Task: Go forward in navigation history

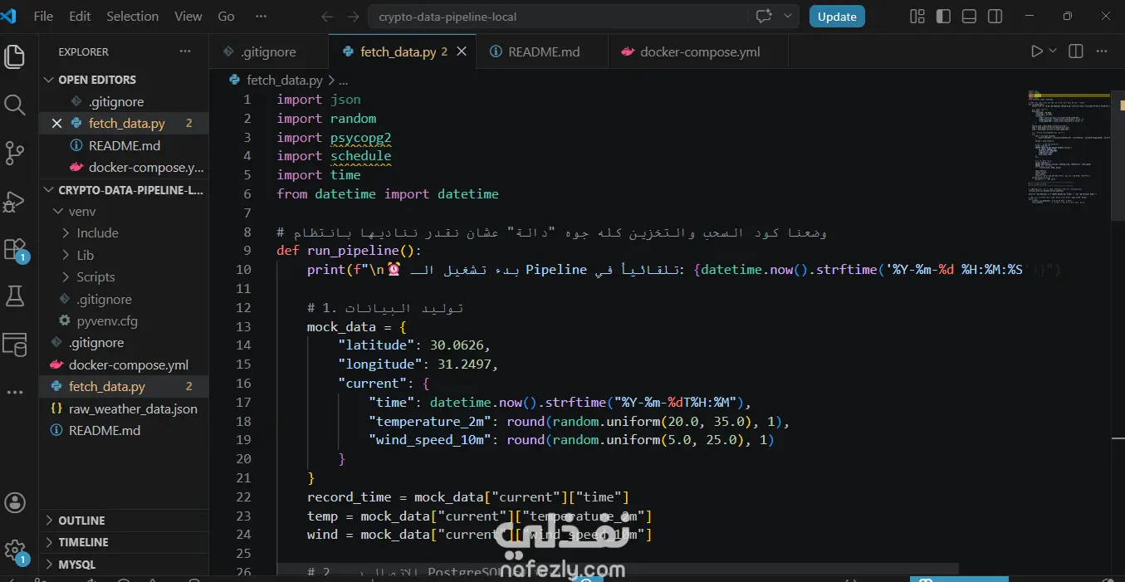Action: point(354,17)
